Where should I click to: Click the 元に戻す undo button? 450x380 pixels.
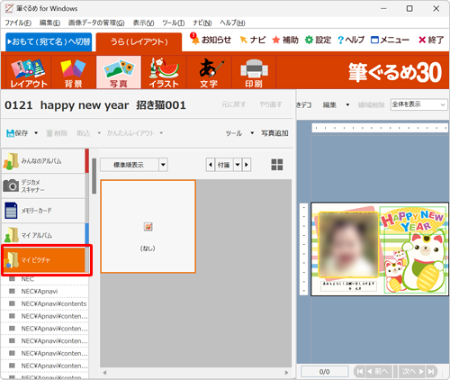233,104
